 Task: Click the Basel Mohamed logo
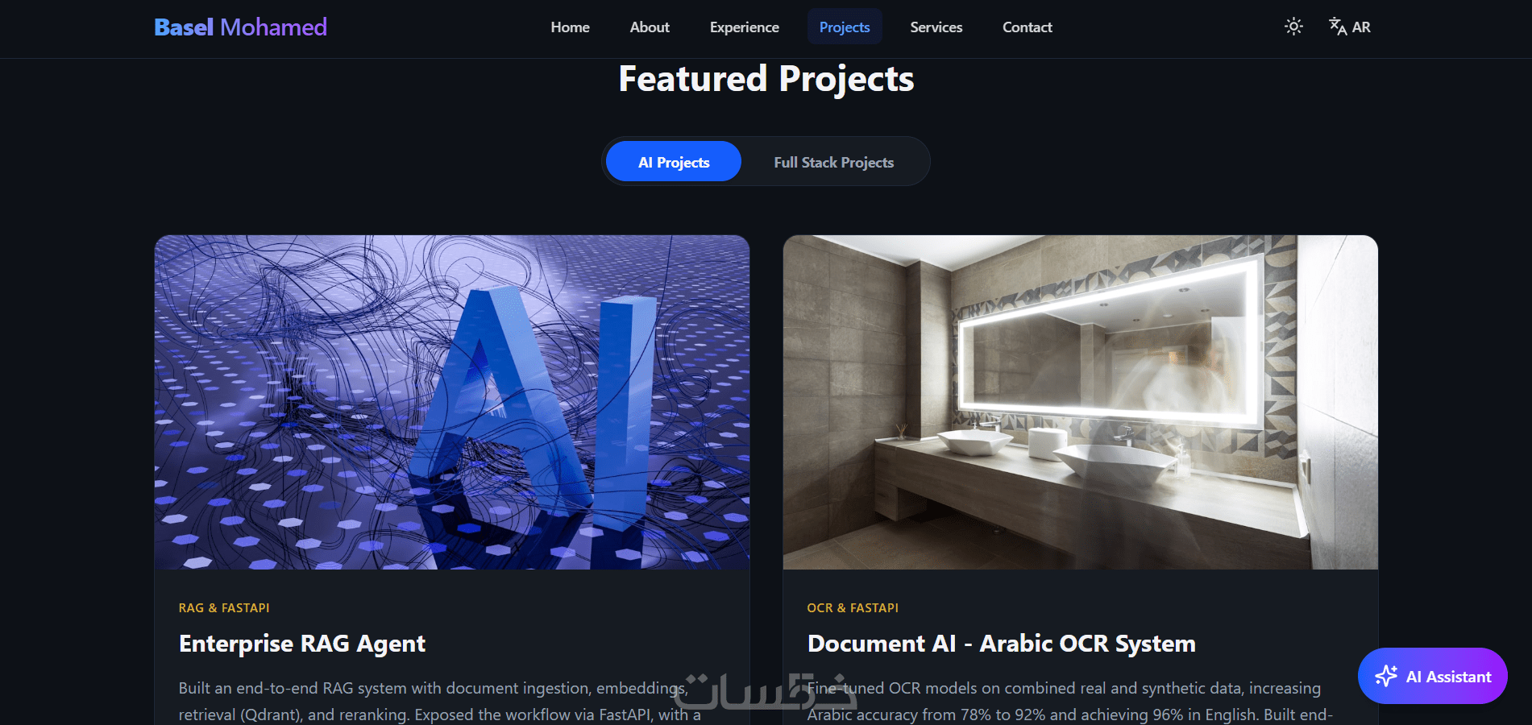pos(240,27)
